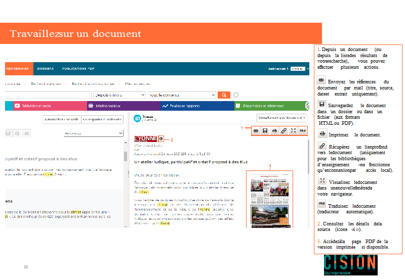This screenshot has height=280, width=405.
Task: Open the 'Complément au document' dropdown
Action: click(x=282, y=118)
